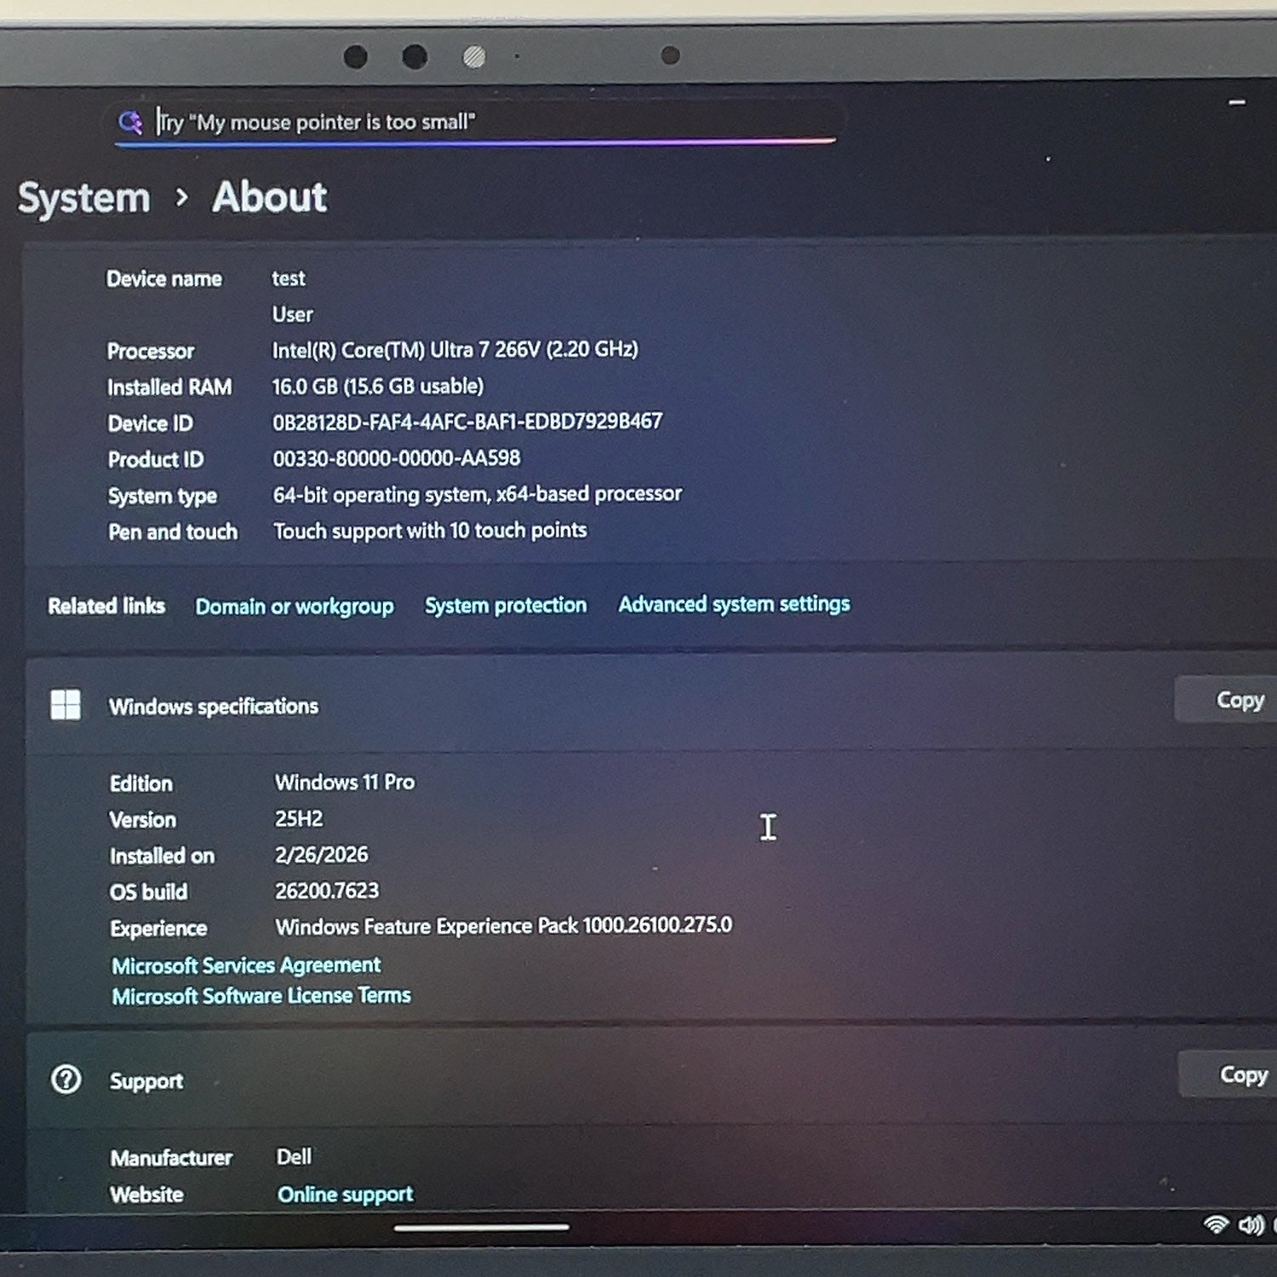This screenshot has width=1277, height=1277.
Task: Select the manufacturer value 'Dell'
Action: coord(294,1157)
